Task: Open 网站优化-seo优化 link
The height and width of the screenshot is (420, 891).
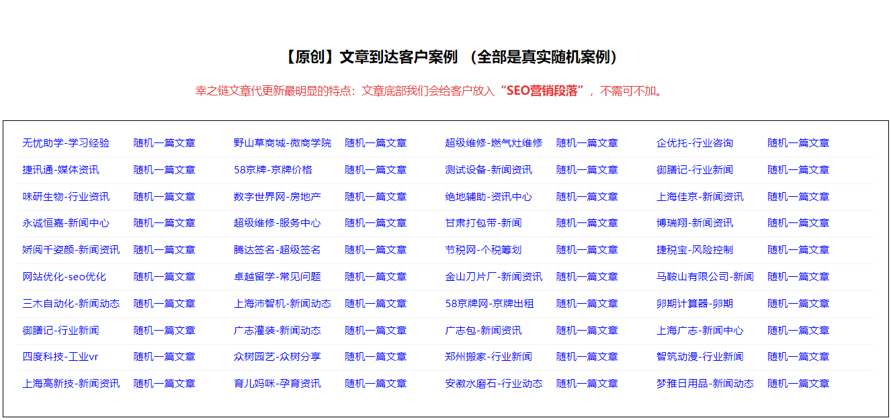Action: (65, 277)
